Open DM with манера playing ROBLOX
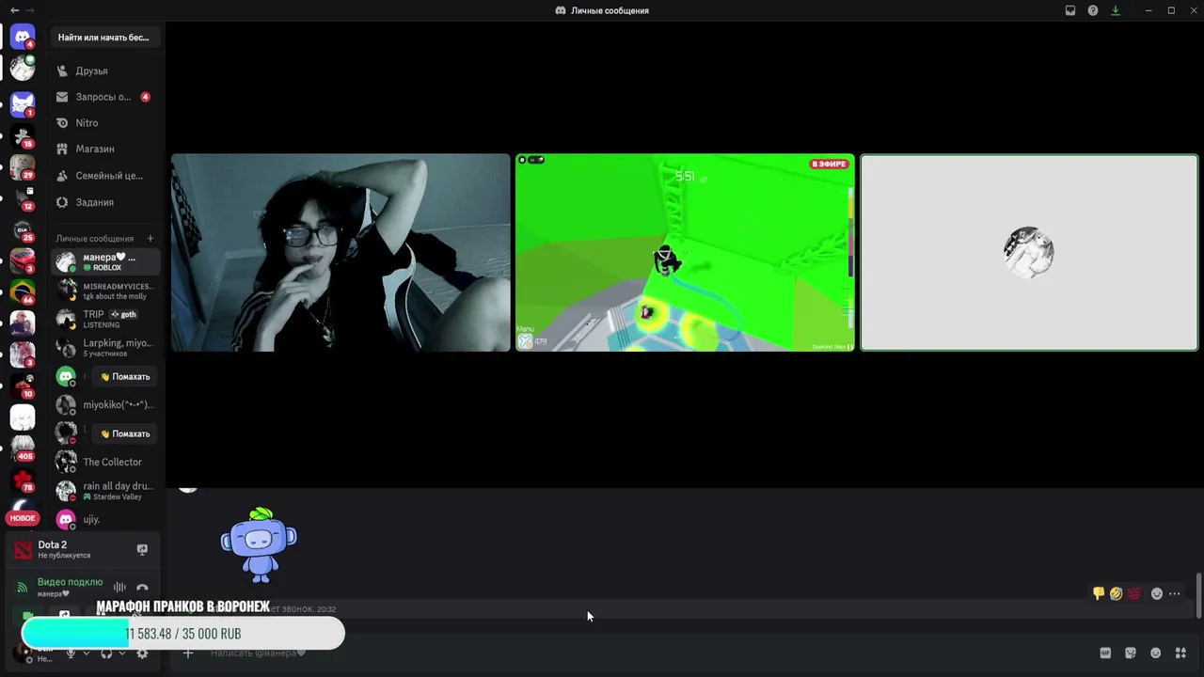This screenshot has width=1204, height=677. (105, 261)
